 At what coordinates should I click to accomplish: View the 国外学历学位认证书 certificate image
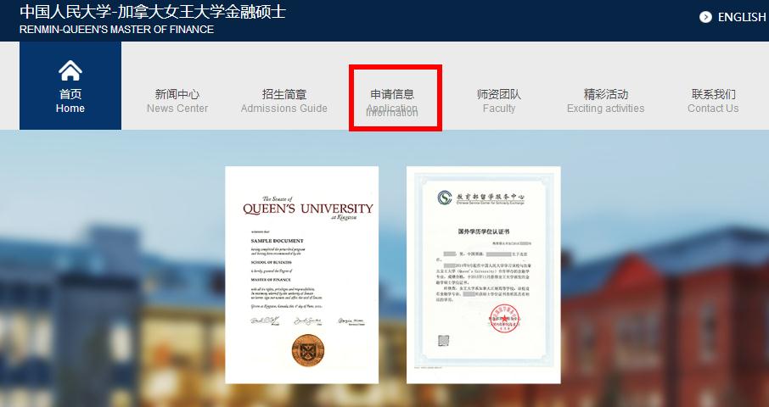(x=483, y=274)
